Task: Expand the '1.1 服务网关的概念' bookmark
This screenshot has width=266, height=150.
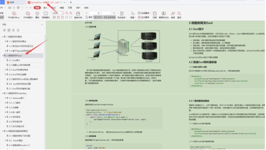Action: click(x=6, y=41)
